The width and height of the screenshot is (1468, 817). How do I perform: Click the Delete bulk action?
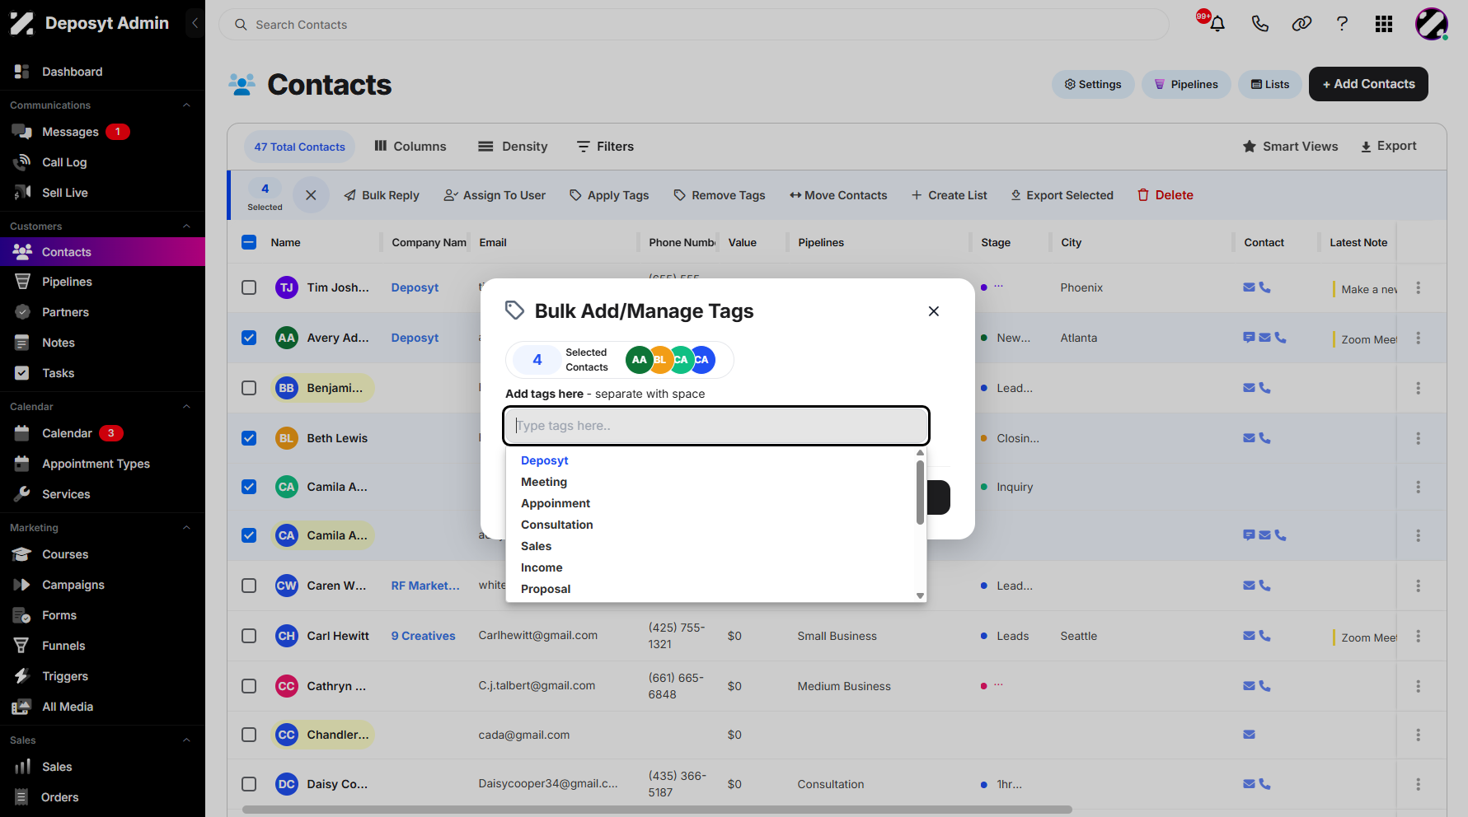tap(1165, 195)
